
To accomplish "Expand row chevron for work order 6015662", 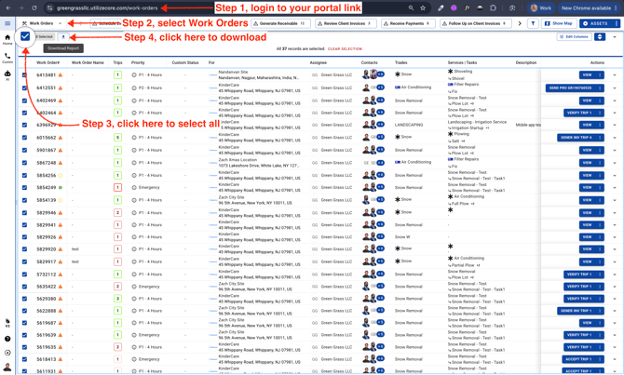I will point(615,138).
